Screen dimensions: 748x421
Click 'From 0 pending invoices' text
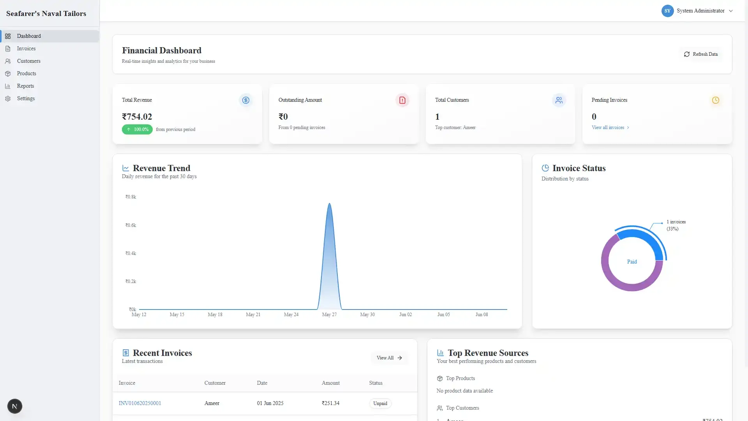[x=302, y=127]
